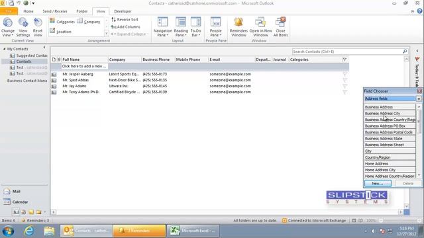Image resolution: width=424 pixels, height=238 pixels.
Task: Open Internet Explorer from taskbar
Action: click(29, 231)
